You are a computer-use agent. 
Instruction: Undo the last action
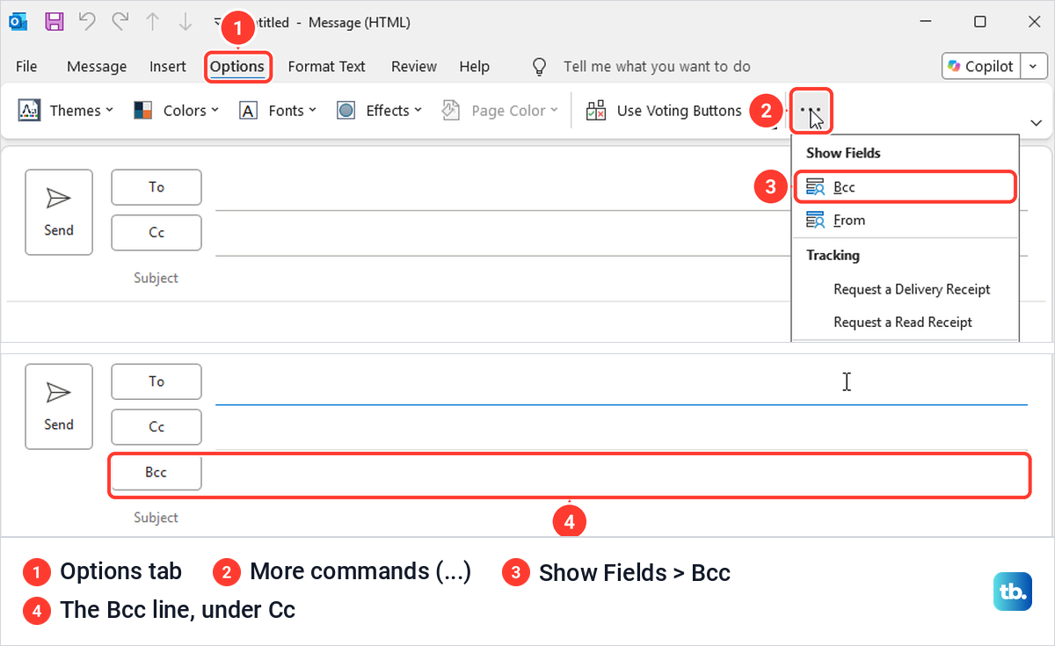point(86,22)
